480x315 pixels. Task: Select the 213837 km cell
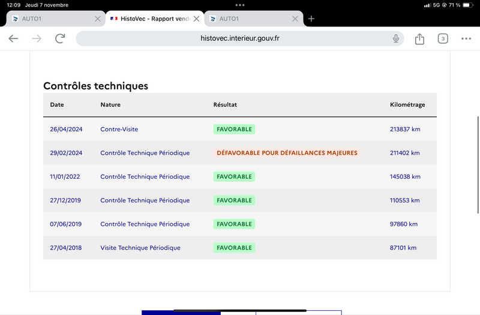tap(405, 129)
